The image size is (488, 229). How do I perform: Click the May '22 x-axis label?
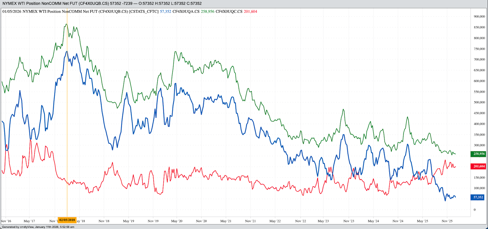point(275,221)
